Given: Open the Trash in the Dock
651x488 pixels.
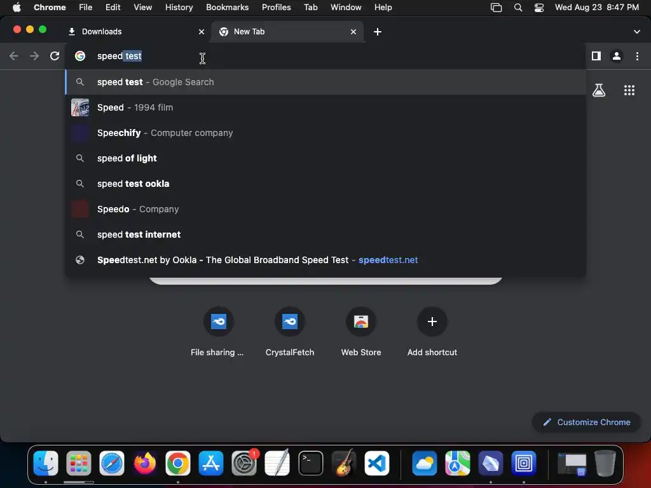Looking at the screenshot, I should pyautogui.click(x=605, y=463).
